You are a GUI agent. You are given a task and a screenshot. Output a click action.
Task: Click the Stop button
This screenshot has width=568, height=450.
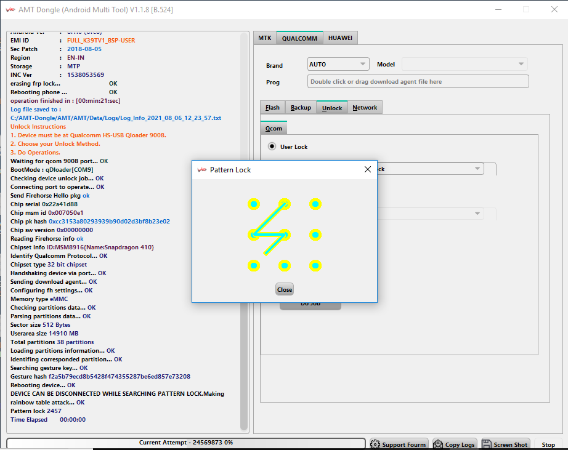click(548, 444)
